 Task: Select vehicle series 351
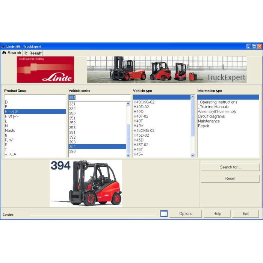click(97, 118)
